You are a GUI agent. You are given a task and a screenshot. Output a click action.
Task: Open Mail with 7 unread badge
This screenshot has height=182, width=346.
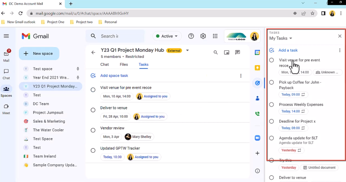coord(6,56)
